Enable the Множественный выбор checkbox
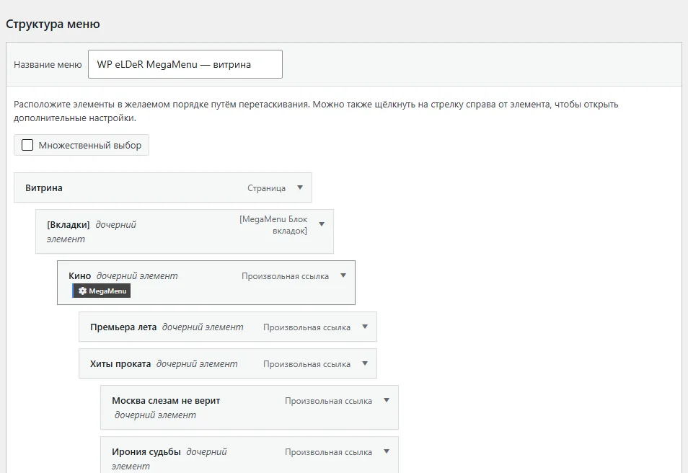 click(x=27, y=145)
